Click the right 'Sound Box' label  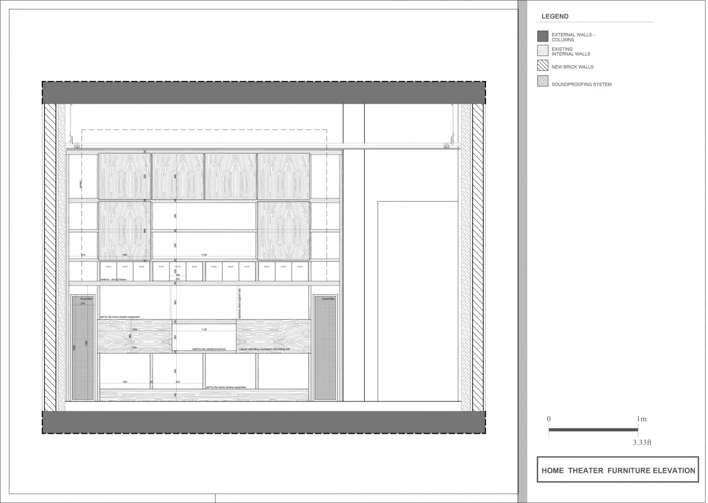pos(328,299)
